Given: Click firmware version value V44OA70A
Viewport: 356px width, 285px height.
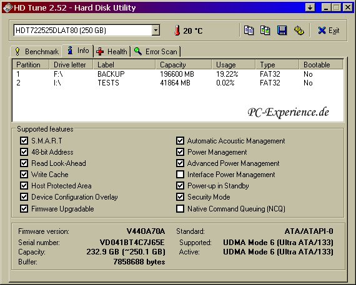Looking at the screenshot, I should [146, 231].
